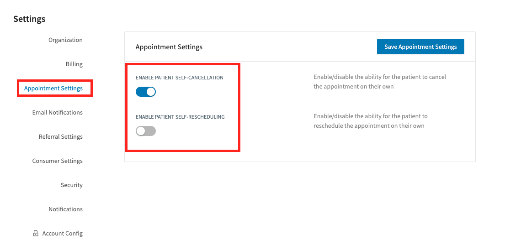Switch to Referral Settings
505x251 pixels.
[60, 136]
